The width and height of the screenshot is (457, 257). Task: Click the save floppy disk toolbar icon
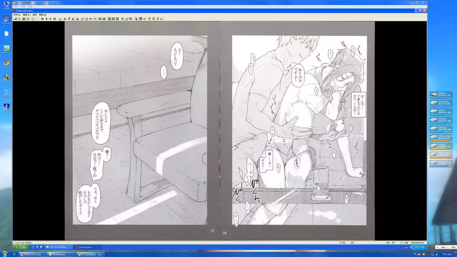tap(24, 19)
